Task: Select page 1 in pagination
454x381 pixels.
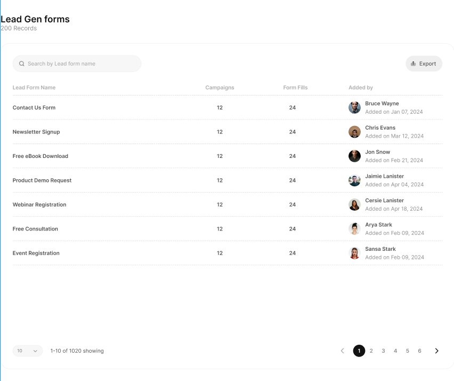Action: click(x=359, y=351)
